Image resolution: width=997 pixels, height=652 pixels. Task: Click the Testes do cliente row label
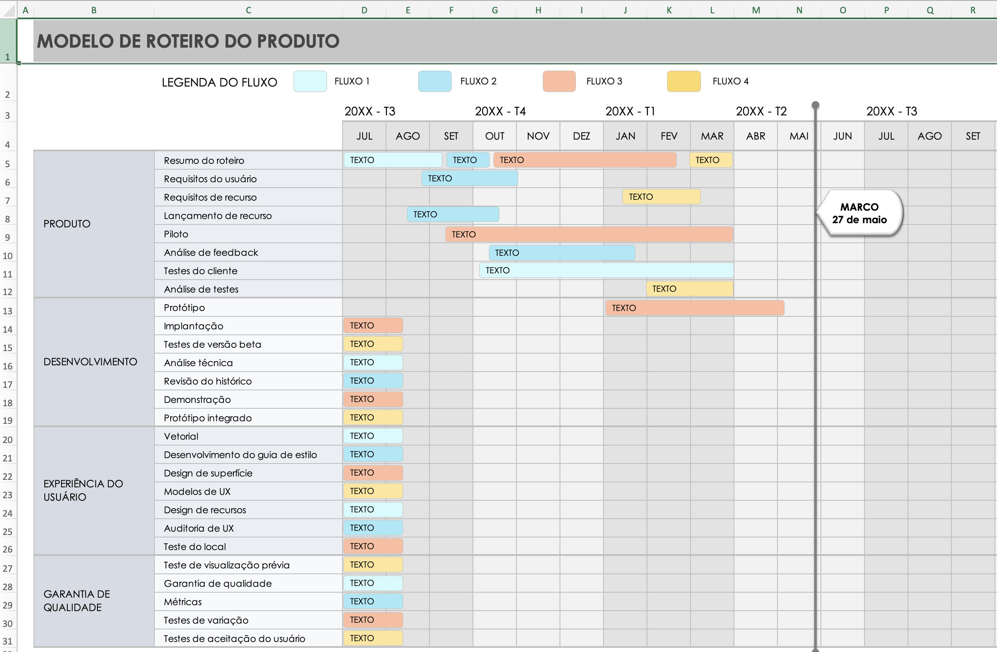pos(201,271)
